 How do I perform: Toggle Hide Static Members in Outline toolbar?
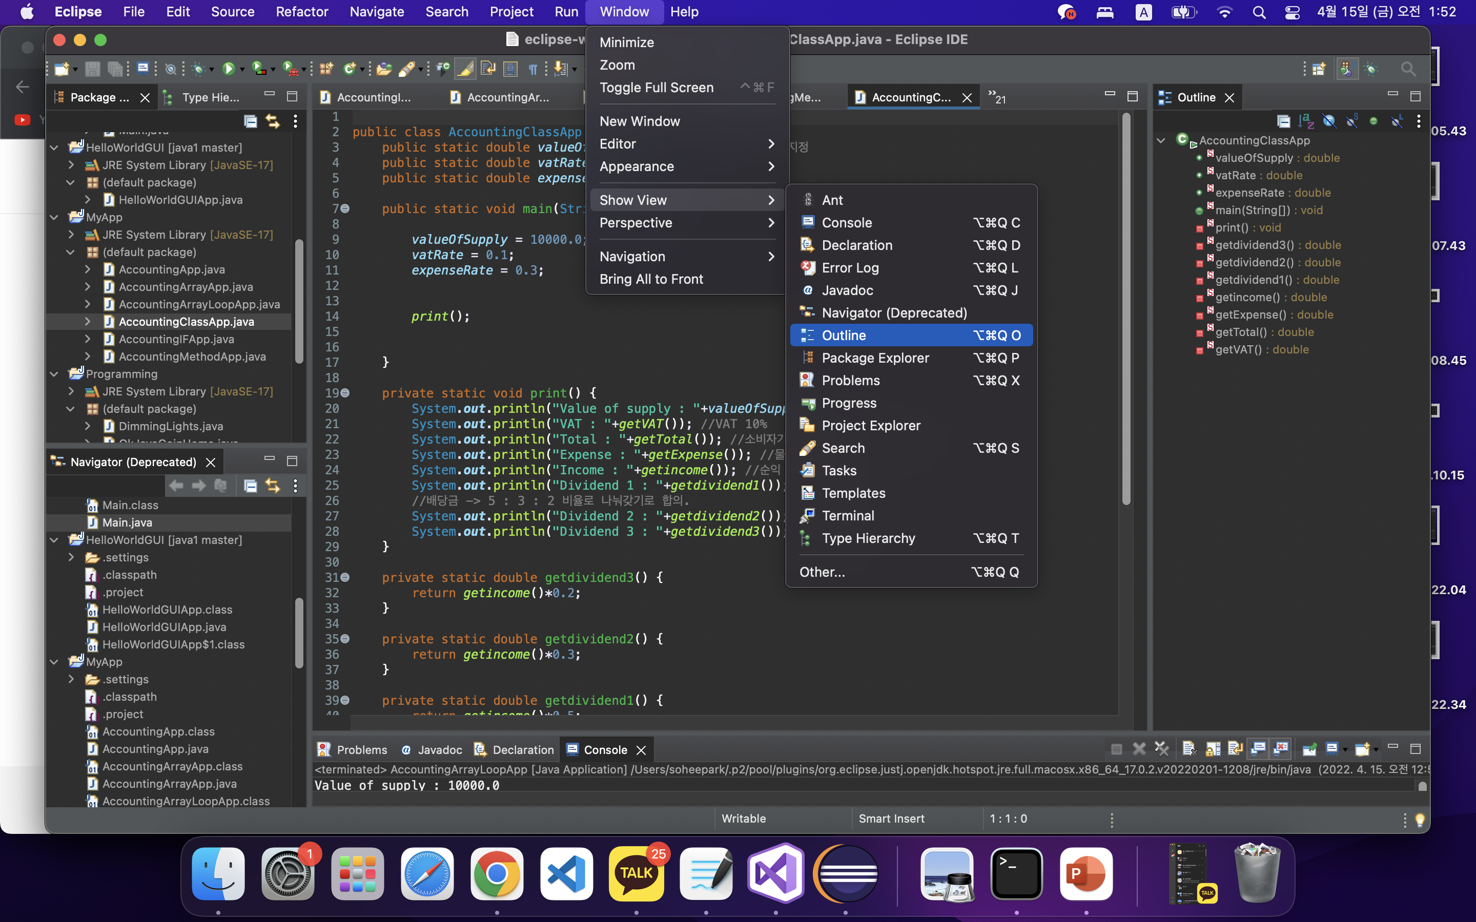point(1351,121)
